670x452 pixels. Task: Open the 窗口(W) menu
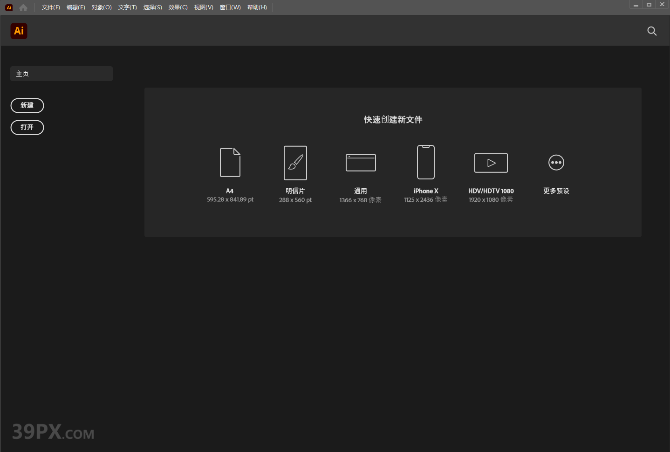[x=230, y=7]
